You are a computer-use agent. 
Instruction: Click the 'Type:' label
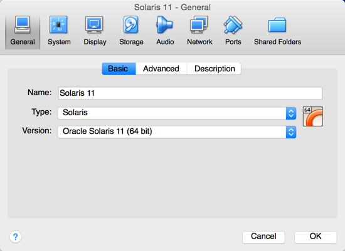click(x=41, y=112)
